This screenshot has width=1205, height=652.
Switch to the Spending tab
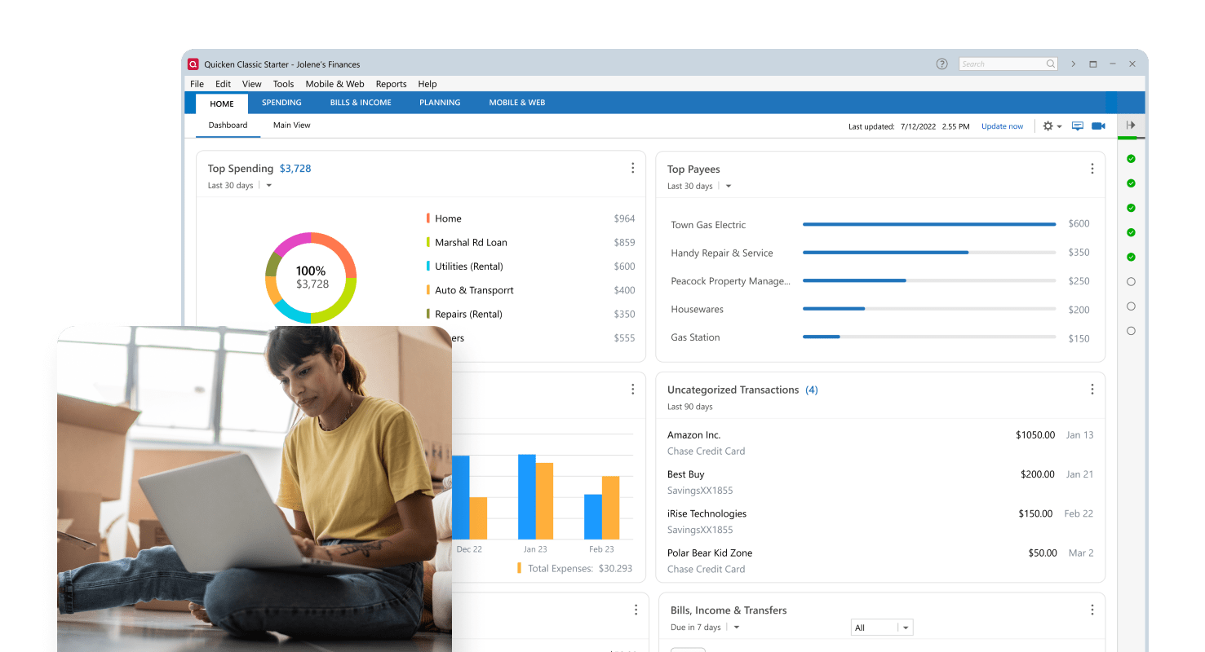tap(281, 103)
